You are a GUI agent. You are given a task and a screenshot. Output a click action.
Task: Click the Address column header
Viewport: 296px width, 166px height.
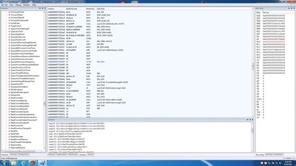(x=51, y=9)
